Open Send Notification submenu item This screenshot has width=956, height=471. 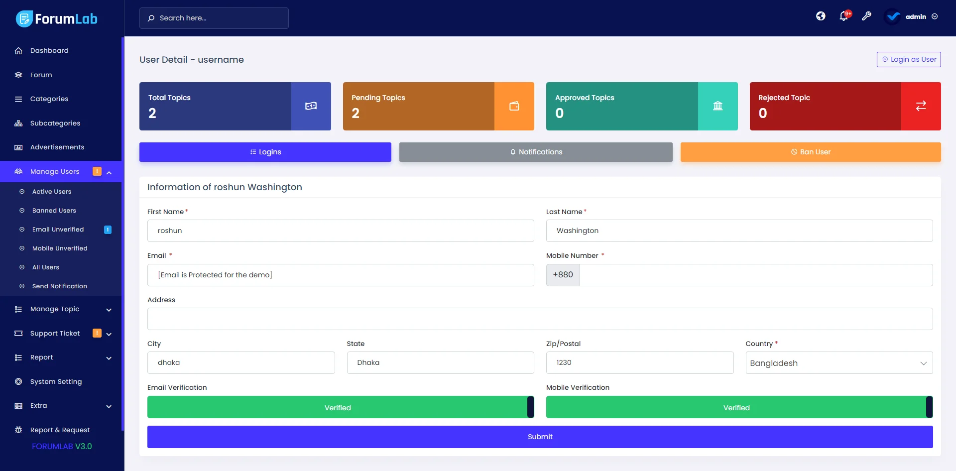click(61, 286)
